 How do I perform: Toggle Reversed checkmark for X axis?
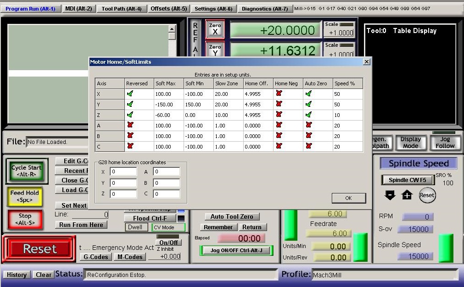coord(130,94)
